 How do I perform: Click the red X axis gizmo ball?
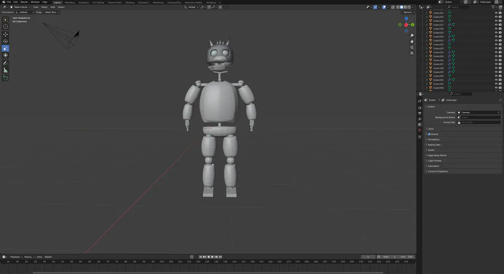(x=406, y=25)
